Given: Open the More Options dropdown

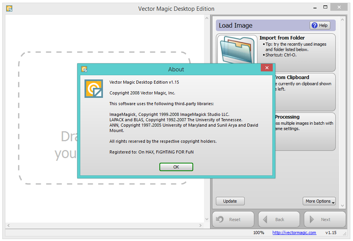Looking at the screenshot, I should coord(319,201).
